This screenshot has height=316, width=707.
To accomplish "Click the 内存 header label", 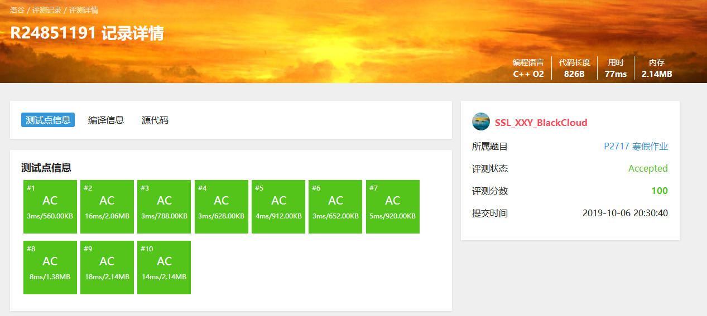I will (657, 62).
